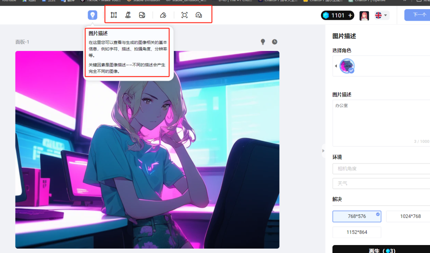
Task: Open language dropdown with UK flag
Action: point(381,16)
